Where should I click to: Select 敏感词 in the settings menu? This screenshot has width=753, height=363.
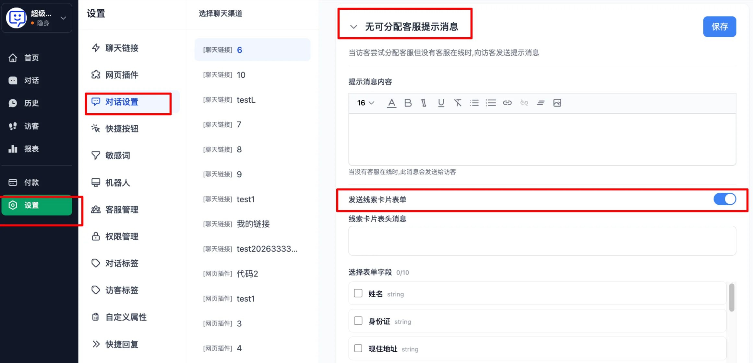click(118, 155)
